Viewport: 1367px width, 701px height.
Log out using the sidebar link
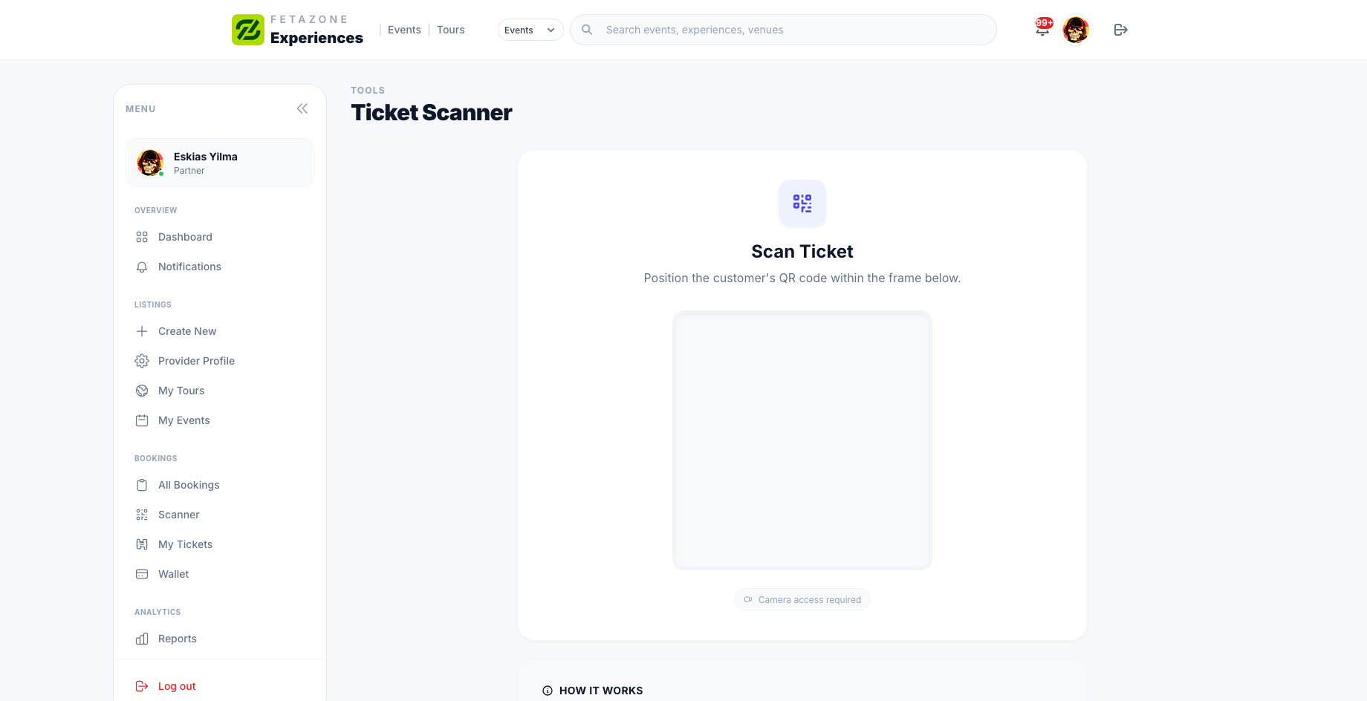coord(177,686)
